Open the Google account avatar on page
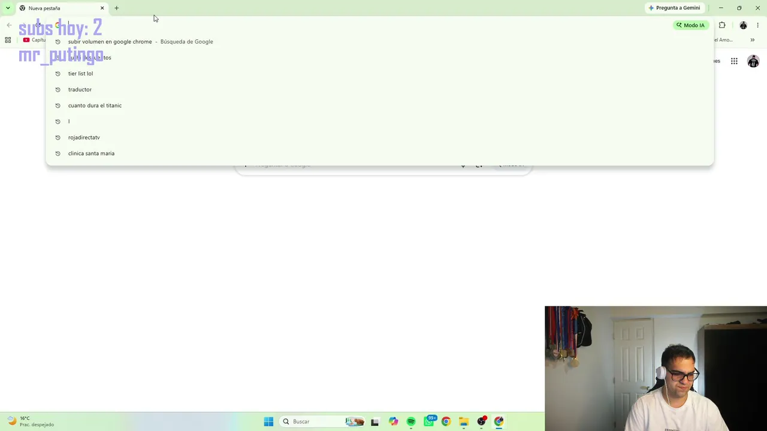 [x=753, y=61]
